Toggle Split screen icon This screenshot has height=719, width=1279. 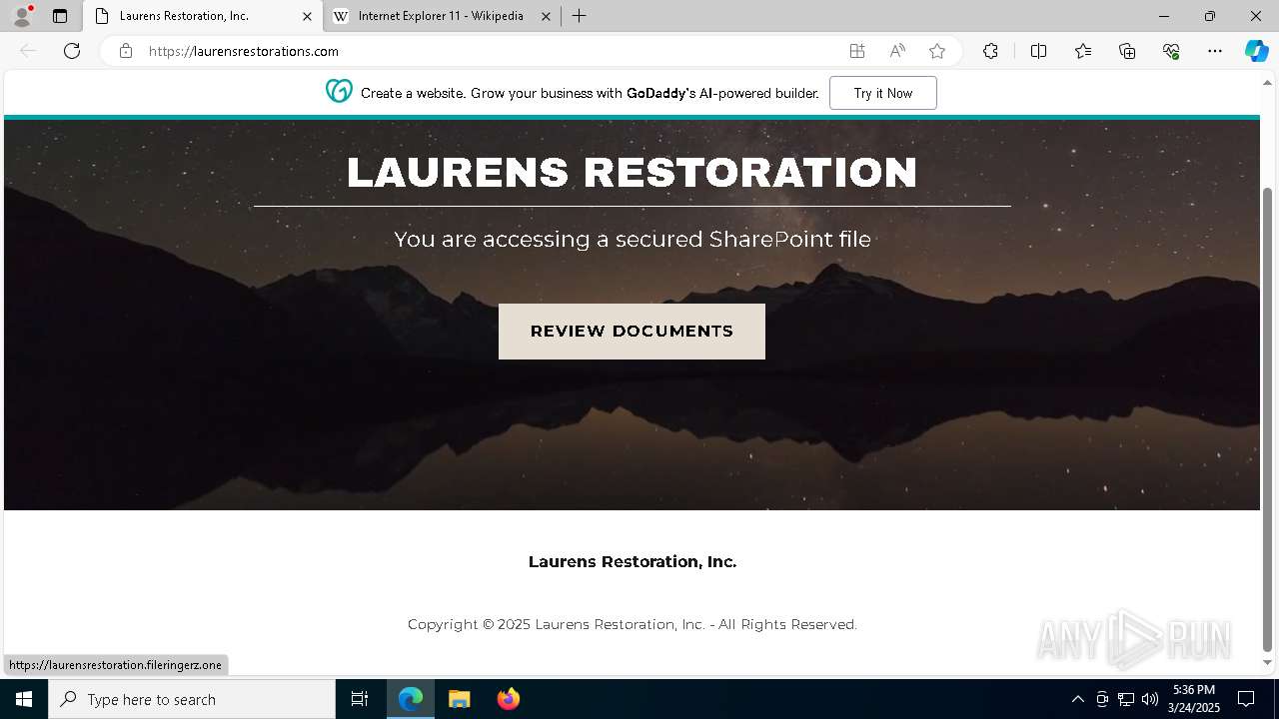coord(1038,51)
